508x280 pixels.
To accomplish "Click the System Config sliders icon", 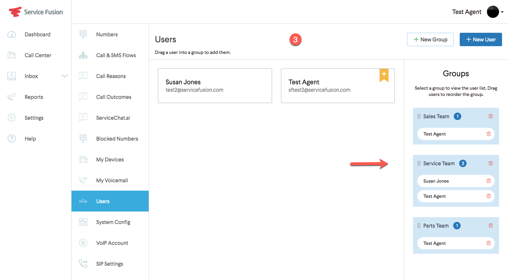I will 83,222.
